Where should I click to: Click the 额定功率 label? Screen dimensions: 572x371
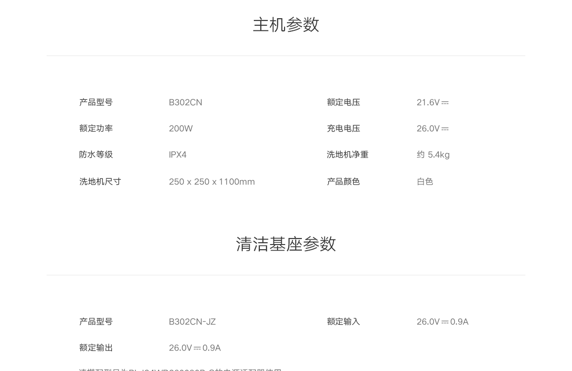point(96,129)
